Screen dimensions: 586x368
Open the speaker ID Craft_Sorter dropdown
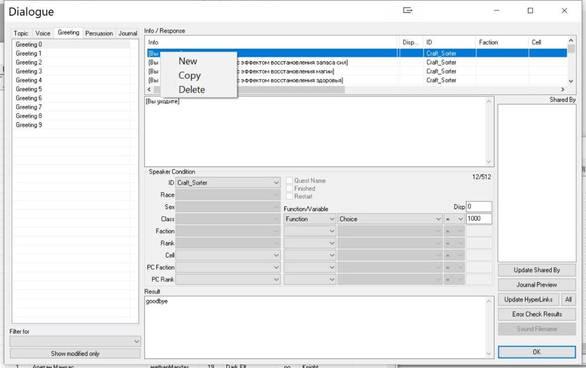(x=228, y=183)
